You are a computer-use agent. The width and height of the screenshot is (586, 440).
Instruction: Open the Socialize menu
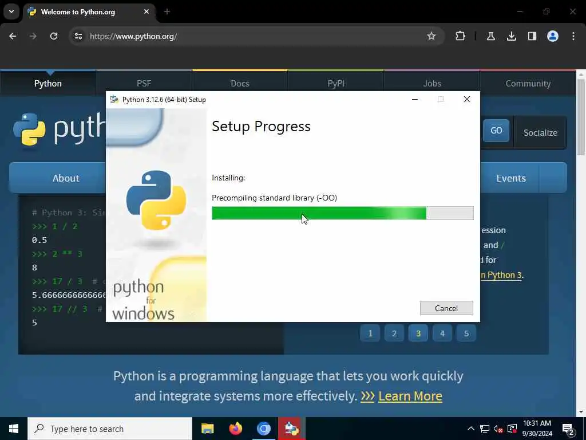[x=540, y=133]
